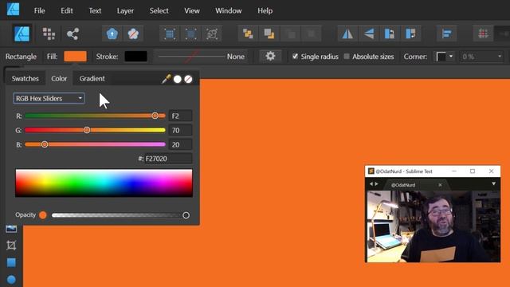This screenshot has height=287, width=510.
Task: Close the @OdatNurd tab in Sublime Text
Action: pos(440,185)
